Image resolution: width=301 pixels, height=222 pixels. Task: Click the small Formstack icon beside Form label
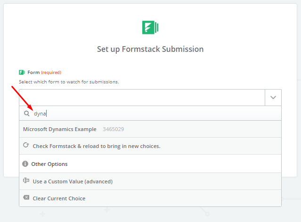pyautogui.click(x=22, y=72)
